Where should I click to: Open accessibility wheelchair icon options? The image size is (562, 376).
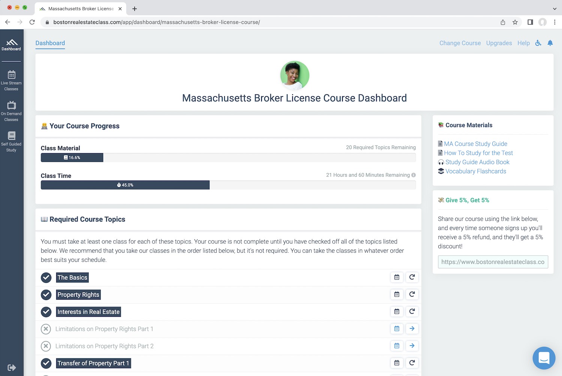point(538,43)
